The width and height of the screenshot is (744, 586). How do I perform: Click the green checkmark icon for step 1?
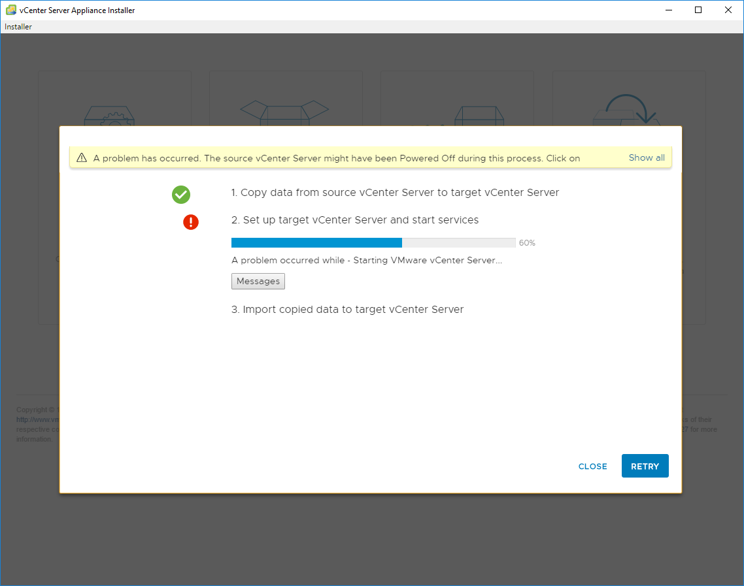pos(181,195)
